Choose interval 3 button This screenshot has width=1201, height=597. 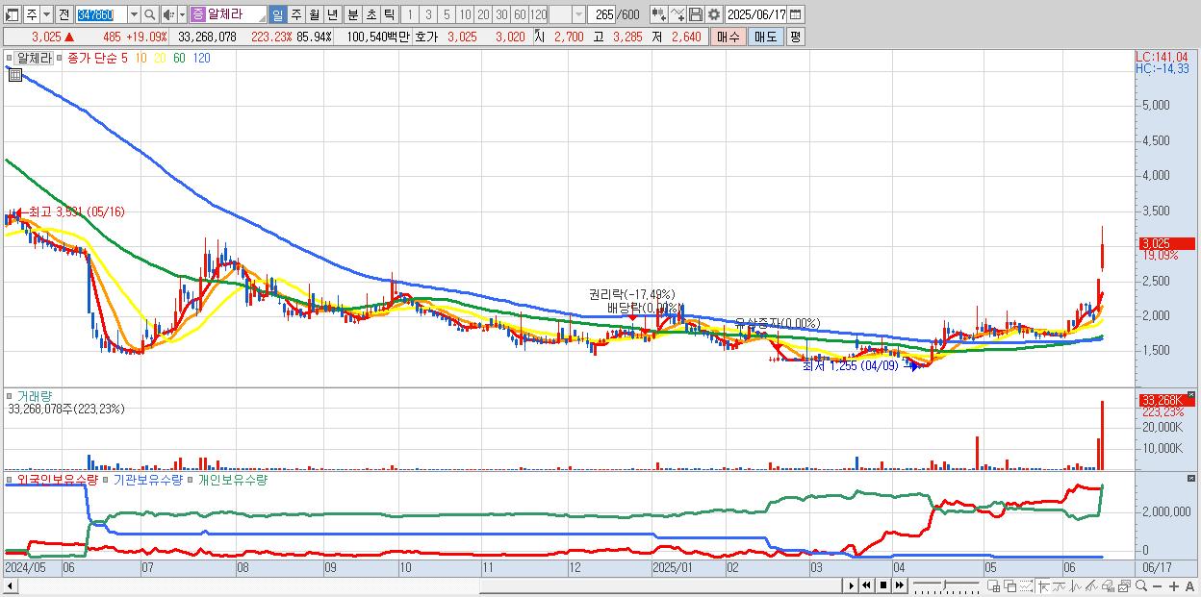428,14
